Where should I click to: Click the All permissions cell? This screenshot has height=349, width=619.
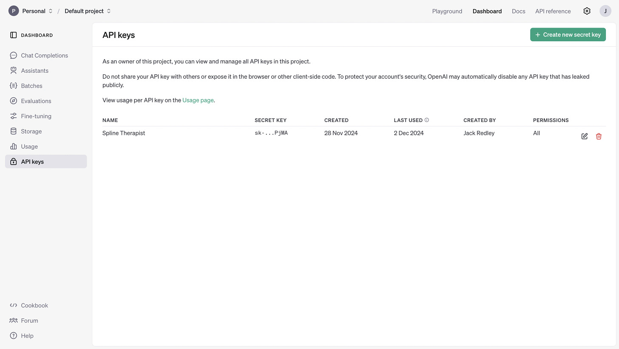(x=537, y=133)
